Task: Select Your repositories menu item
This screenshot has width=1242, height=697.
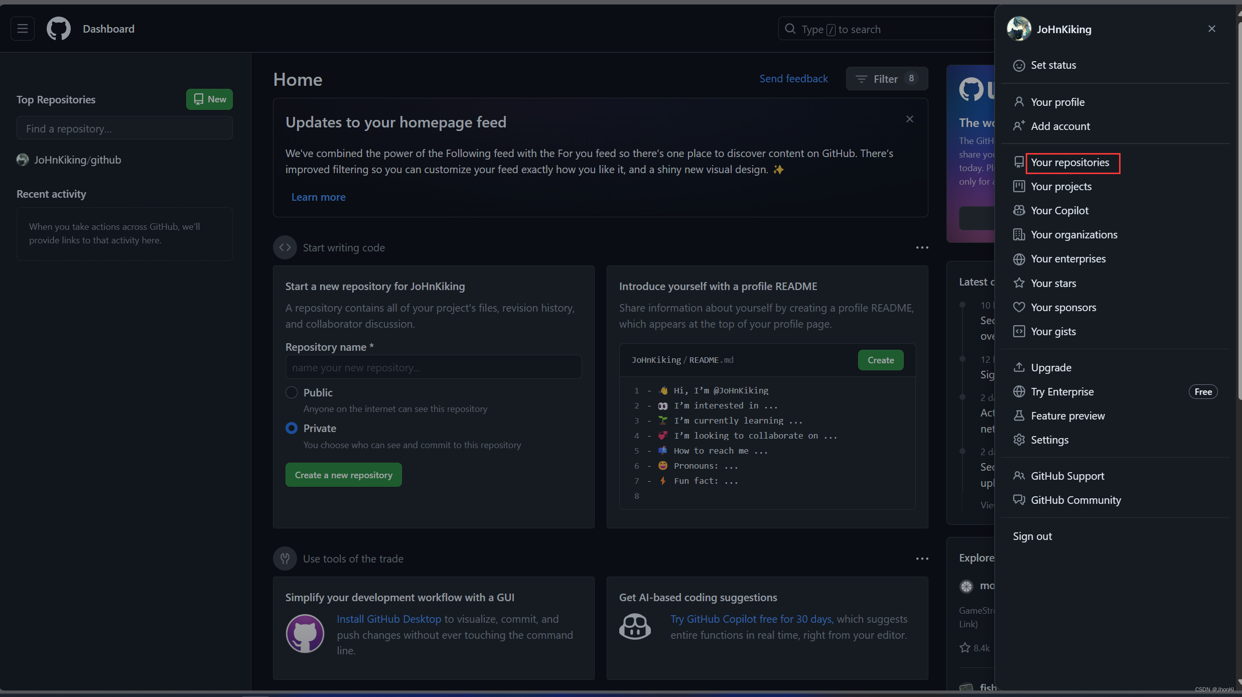Action: point(1115,162)
